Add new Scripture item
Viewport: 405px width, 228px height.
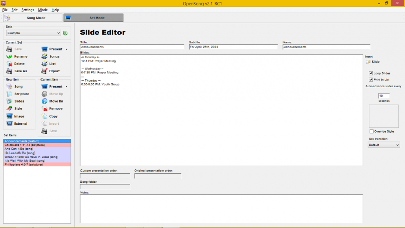pyautogui.click(x=10, y=94)
